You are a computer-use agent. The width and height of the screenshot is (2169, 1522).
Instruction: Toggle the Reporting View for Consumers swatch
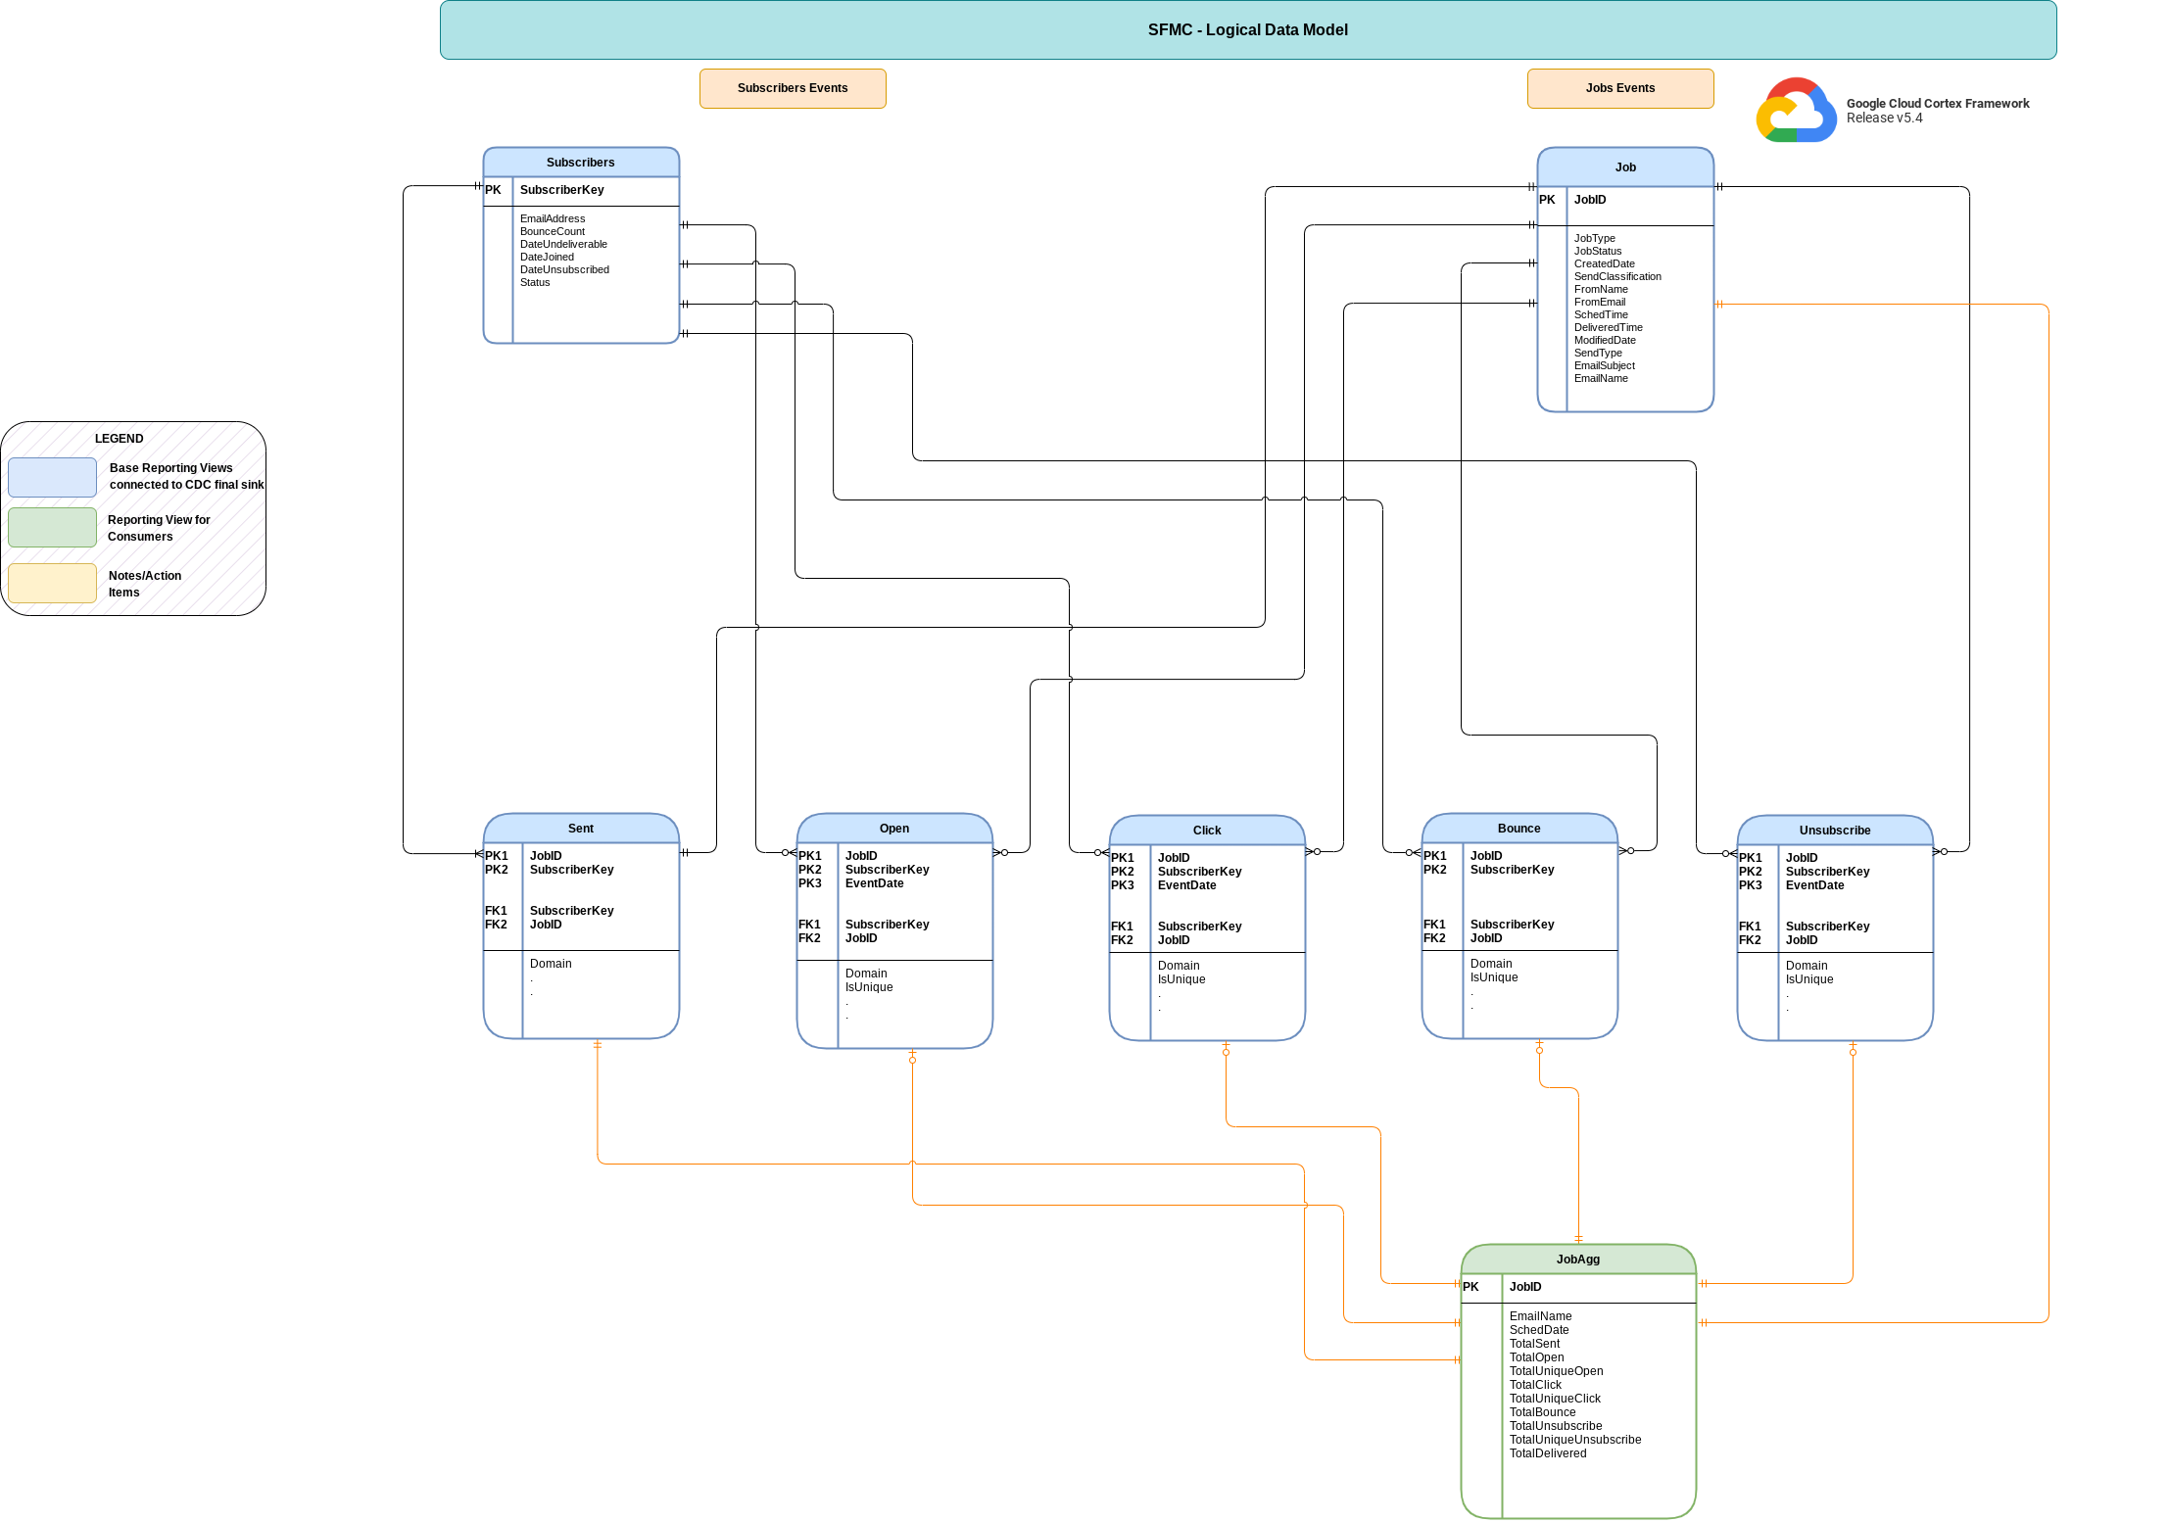point(51,527)
